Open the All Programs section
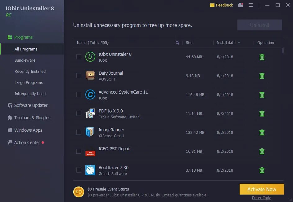This screenshot has height=202, width=293. coord(32,49)
